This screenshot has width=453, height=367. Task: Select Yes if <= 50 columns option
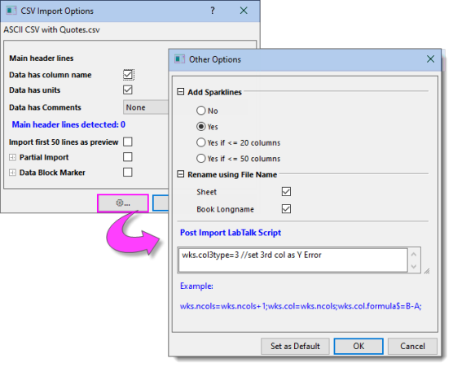tap(201, 159)
